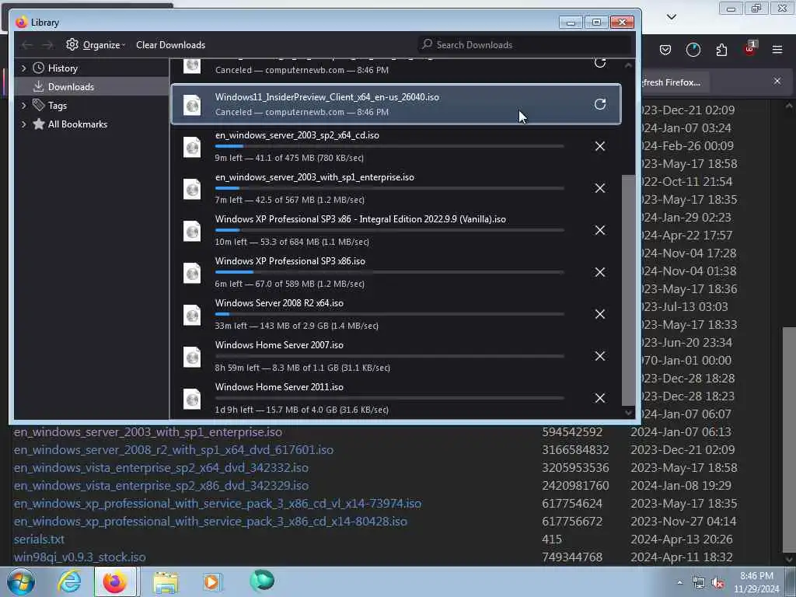Open en_windows_vista_enterprise_sp2_x64_dvd link
This screenshot has width=796, height=597.
[161, 467]
